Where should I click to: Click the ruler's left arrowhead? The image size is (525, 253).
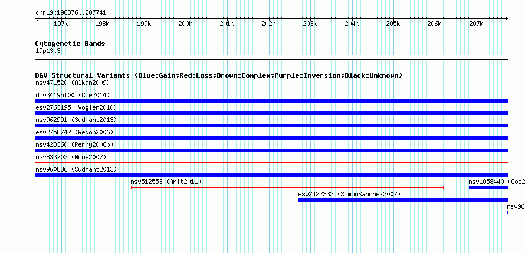pyautogui.click(x=37, y=19)
